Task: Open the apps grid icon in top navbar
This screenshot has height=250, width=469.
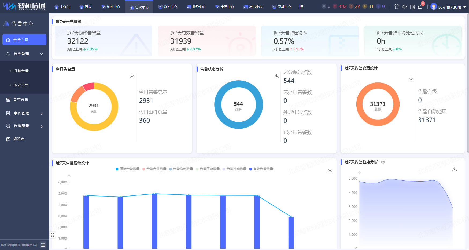Action: tap(301, 6)
